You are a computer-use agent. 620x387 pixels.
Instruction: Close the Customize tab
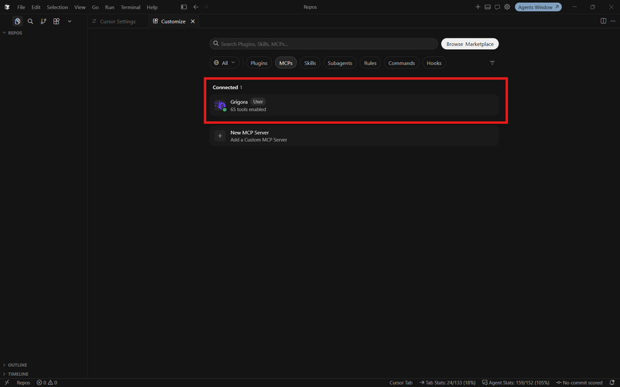tap(193, 22)
